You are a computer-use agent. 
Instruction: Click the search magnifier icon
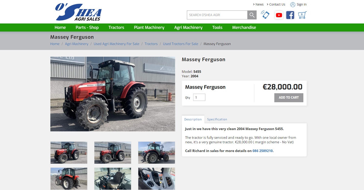coord(252,15)
